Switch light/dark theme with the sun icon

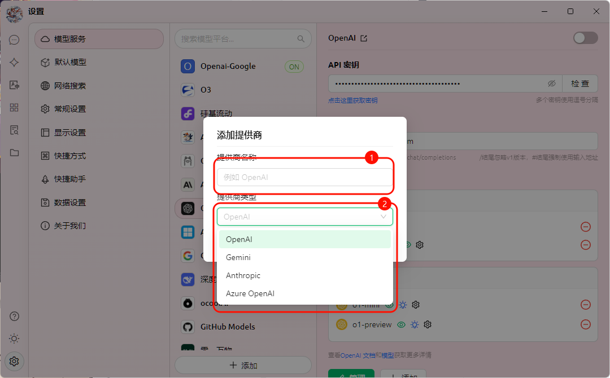tap(15, 339)
